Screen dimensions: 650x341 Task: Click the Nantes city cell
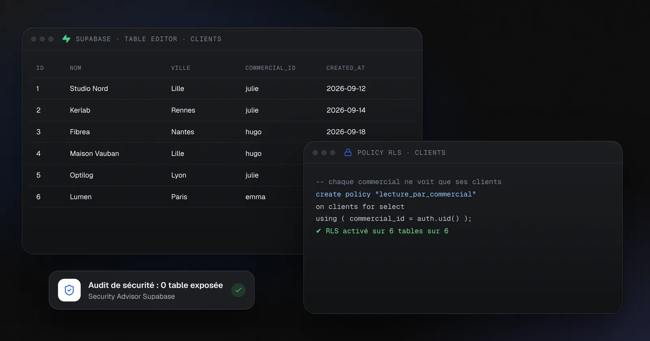coord(183,132)
